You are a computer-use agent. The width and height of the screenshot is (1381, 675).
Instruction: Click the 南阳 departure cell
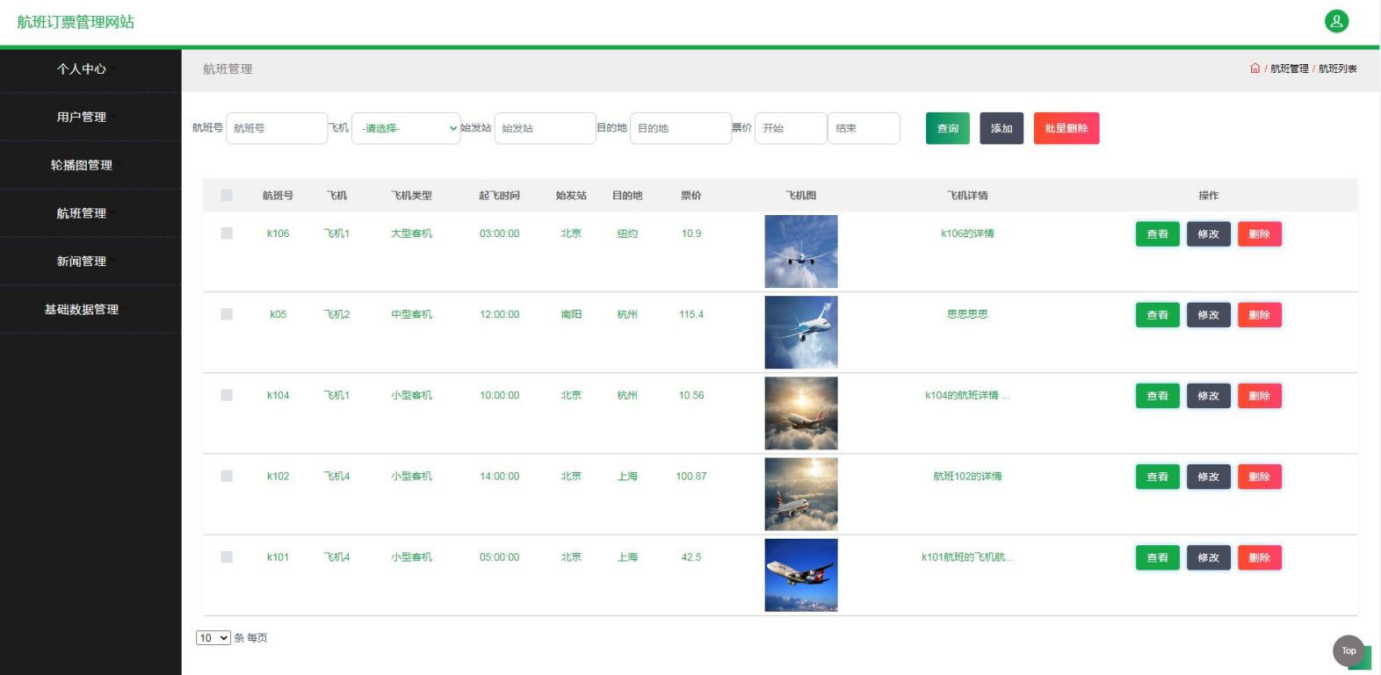(x=571, y=314)
